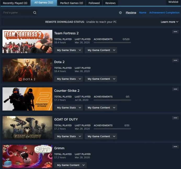The width and height of the screenshot is (181, 169).
Task: Open the Grimm title link
Action: click(59, 148)
